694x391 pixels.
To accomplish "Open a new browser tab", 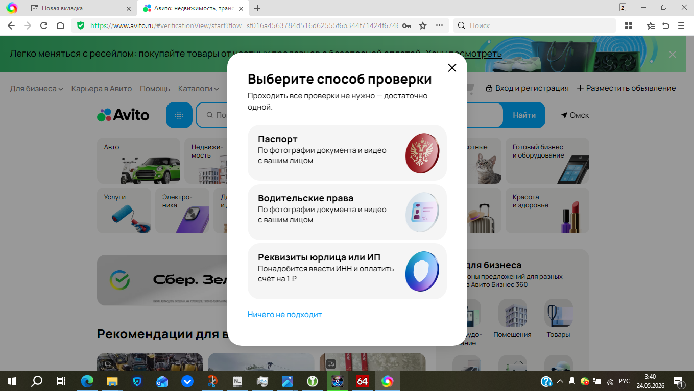I will [257, 8].
